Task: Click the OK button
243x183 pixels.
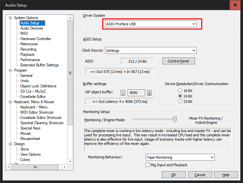Action: click(x=173, y=175)
